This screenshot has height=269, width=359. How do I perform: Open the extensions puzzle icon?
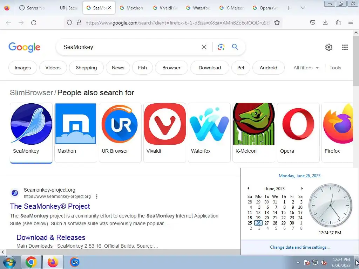(338, 22)
